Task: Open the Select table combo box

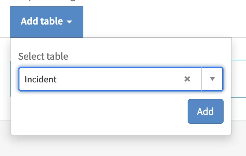Action: pos(110,79)
